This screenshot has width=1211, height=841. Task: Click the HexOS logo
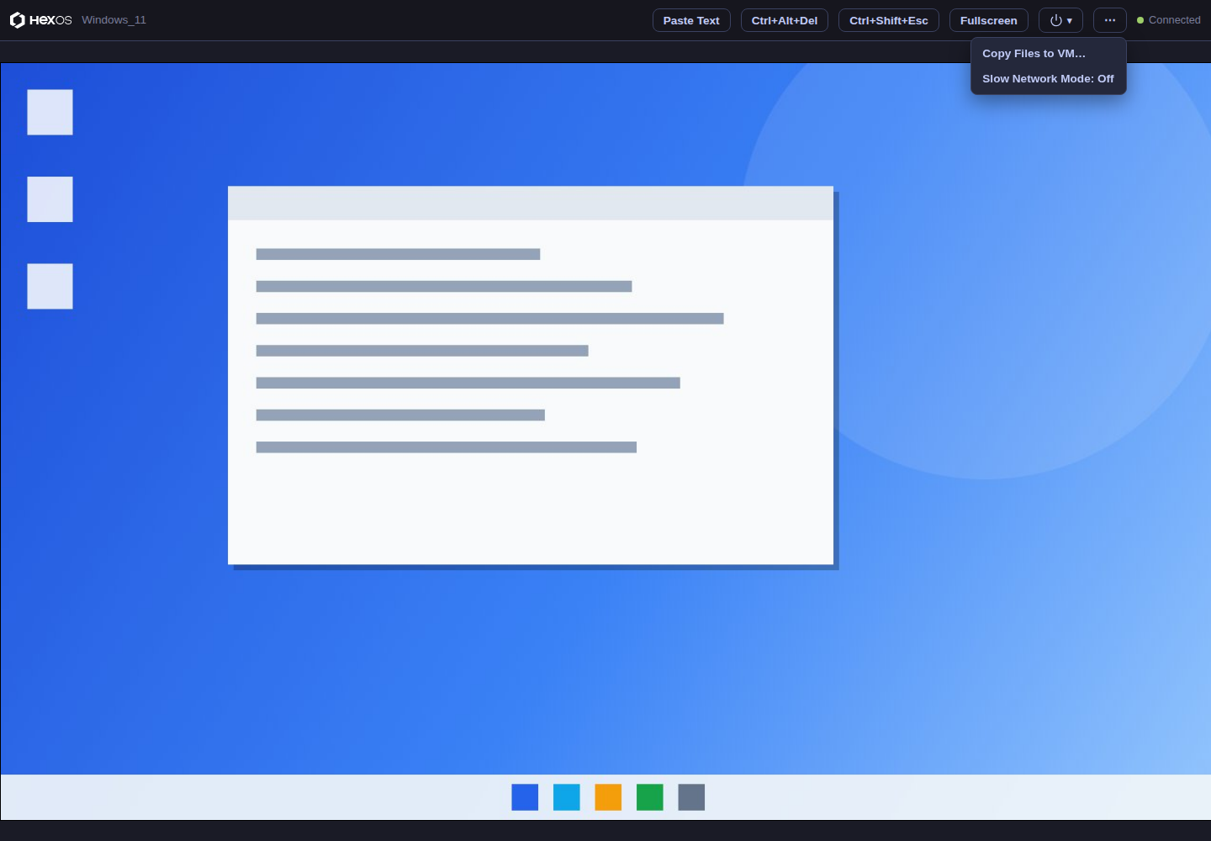(x=41, y=20)
